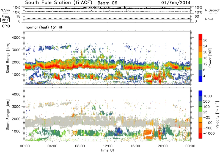Image resolution: width=220 pixels, height=152 pixels.
Task: Click the "N.Search" legend label
Action: pyautogui.click(x=213, y=10)
